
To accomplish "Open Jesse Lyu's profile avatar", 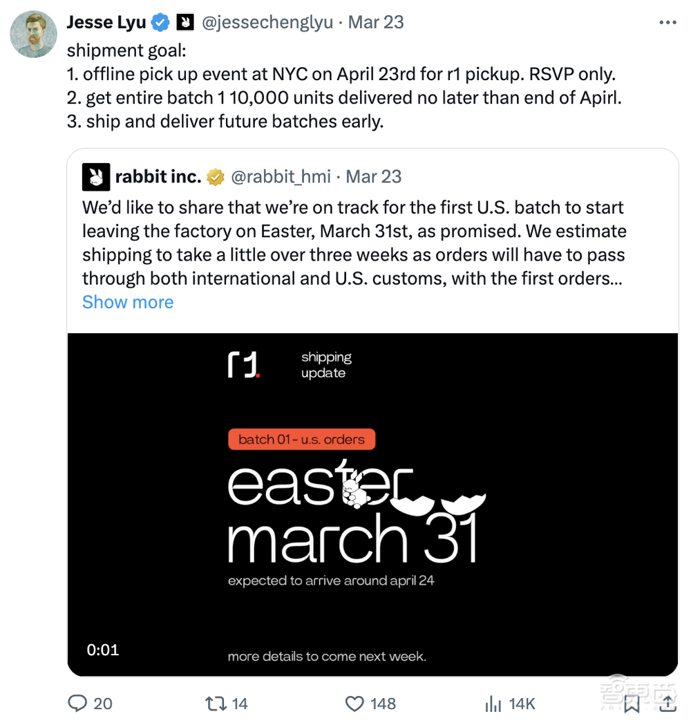I will pos(32,35).
